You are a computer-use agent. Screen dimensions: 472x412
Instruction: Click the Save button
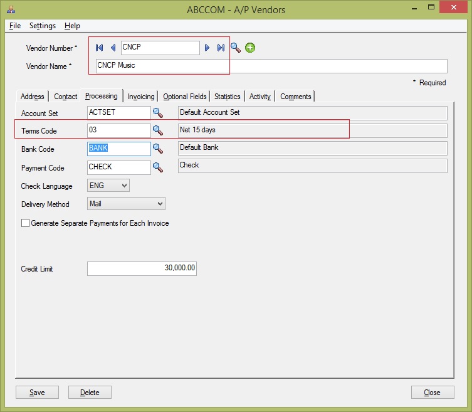coord(37,393)
